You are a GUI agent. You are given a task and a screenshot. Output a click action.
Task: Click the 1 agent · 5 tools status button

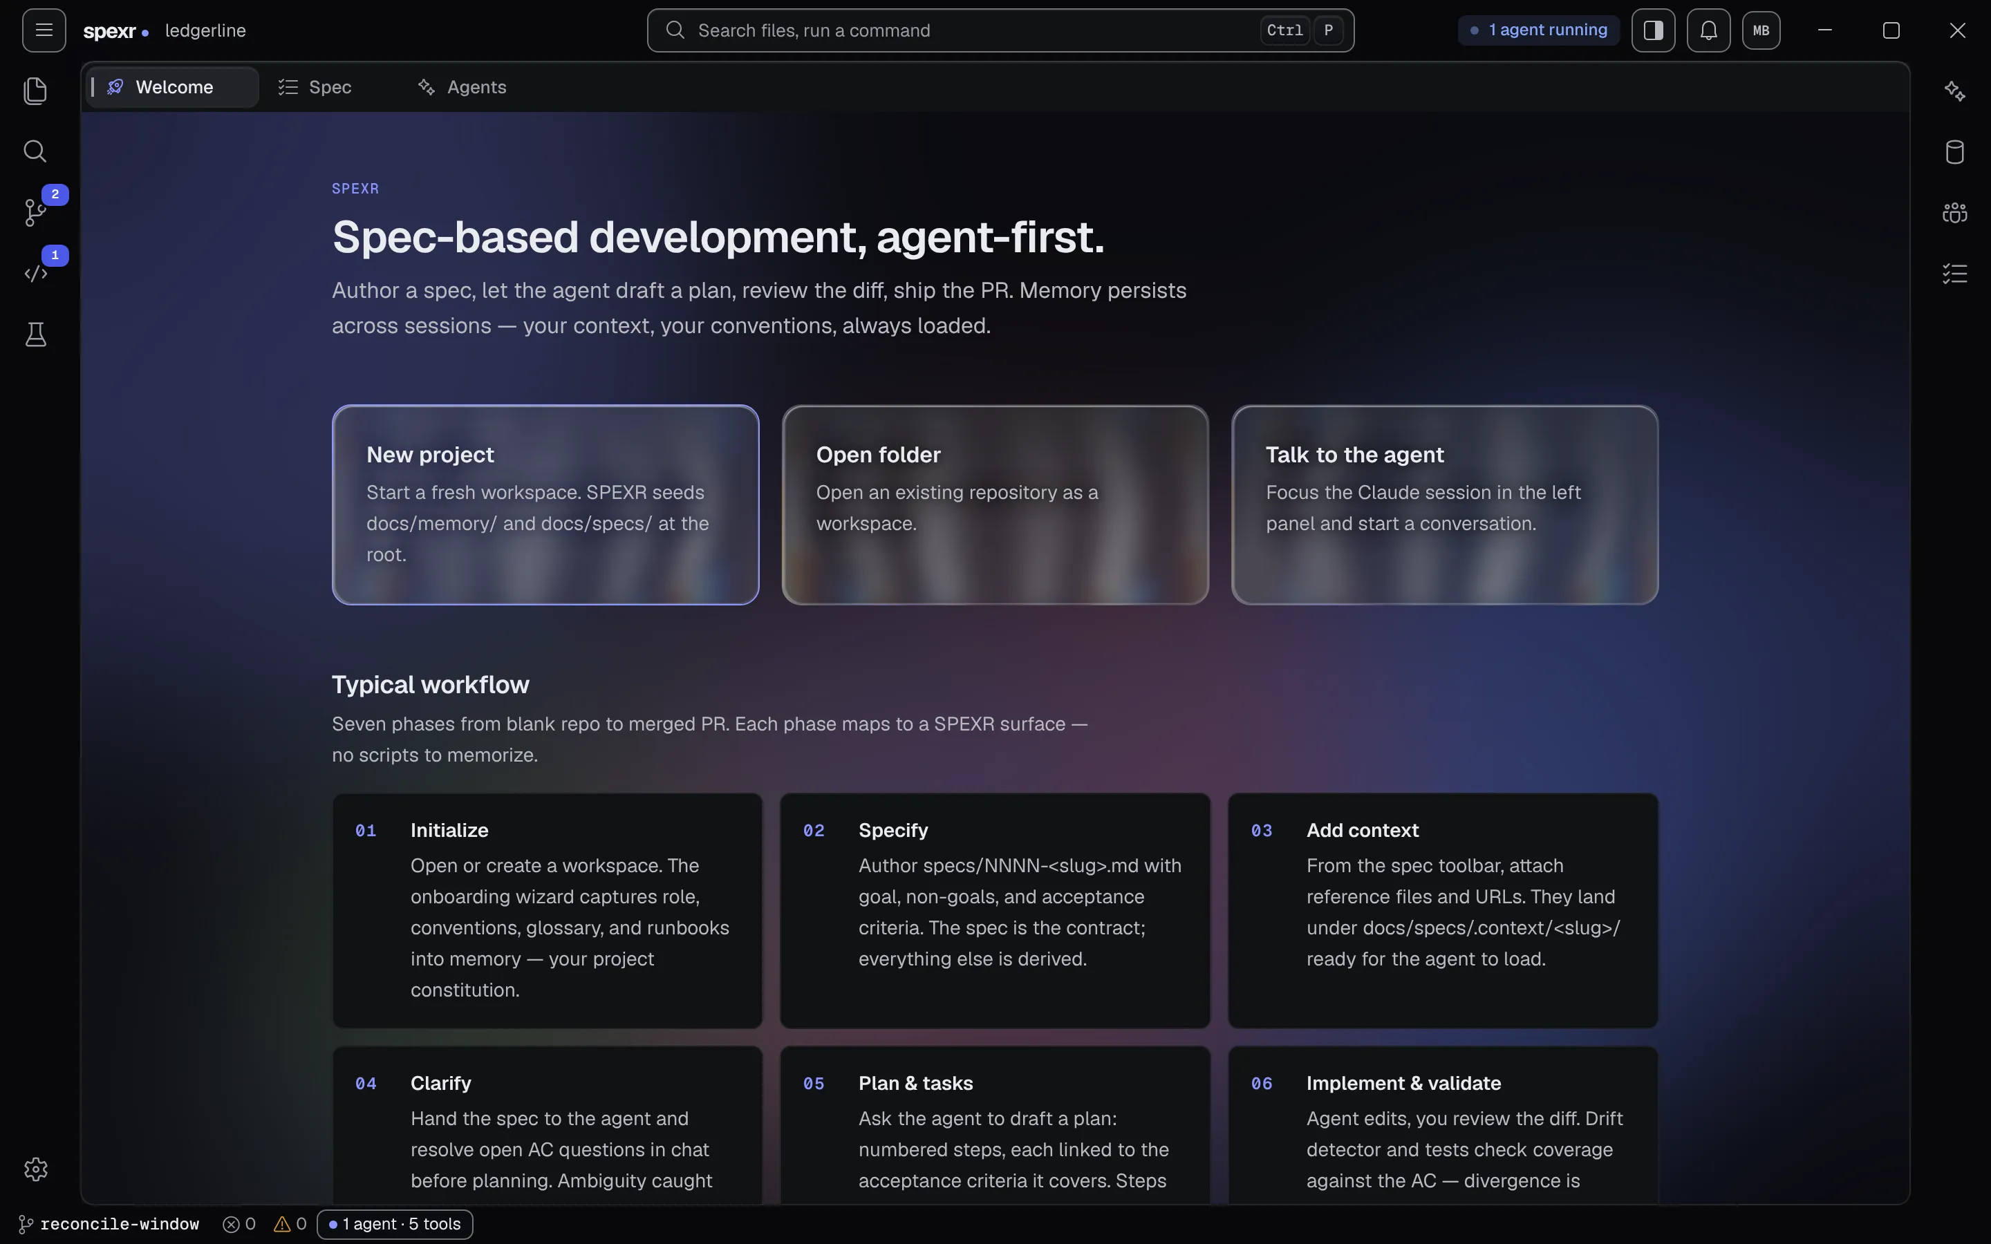coord(395,1223)
